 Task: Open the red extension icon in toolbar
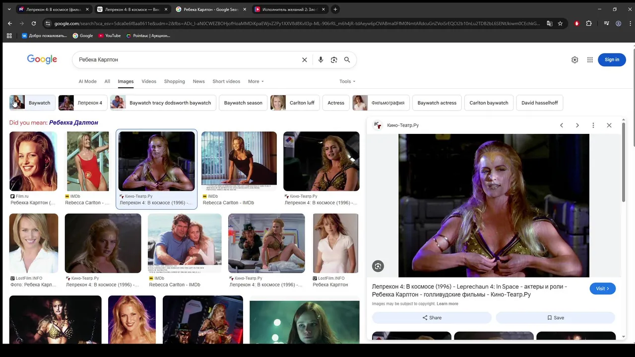coord(576,23)
